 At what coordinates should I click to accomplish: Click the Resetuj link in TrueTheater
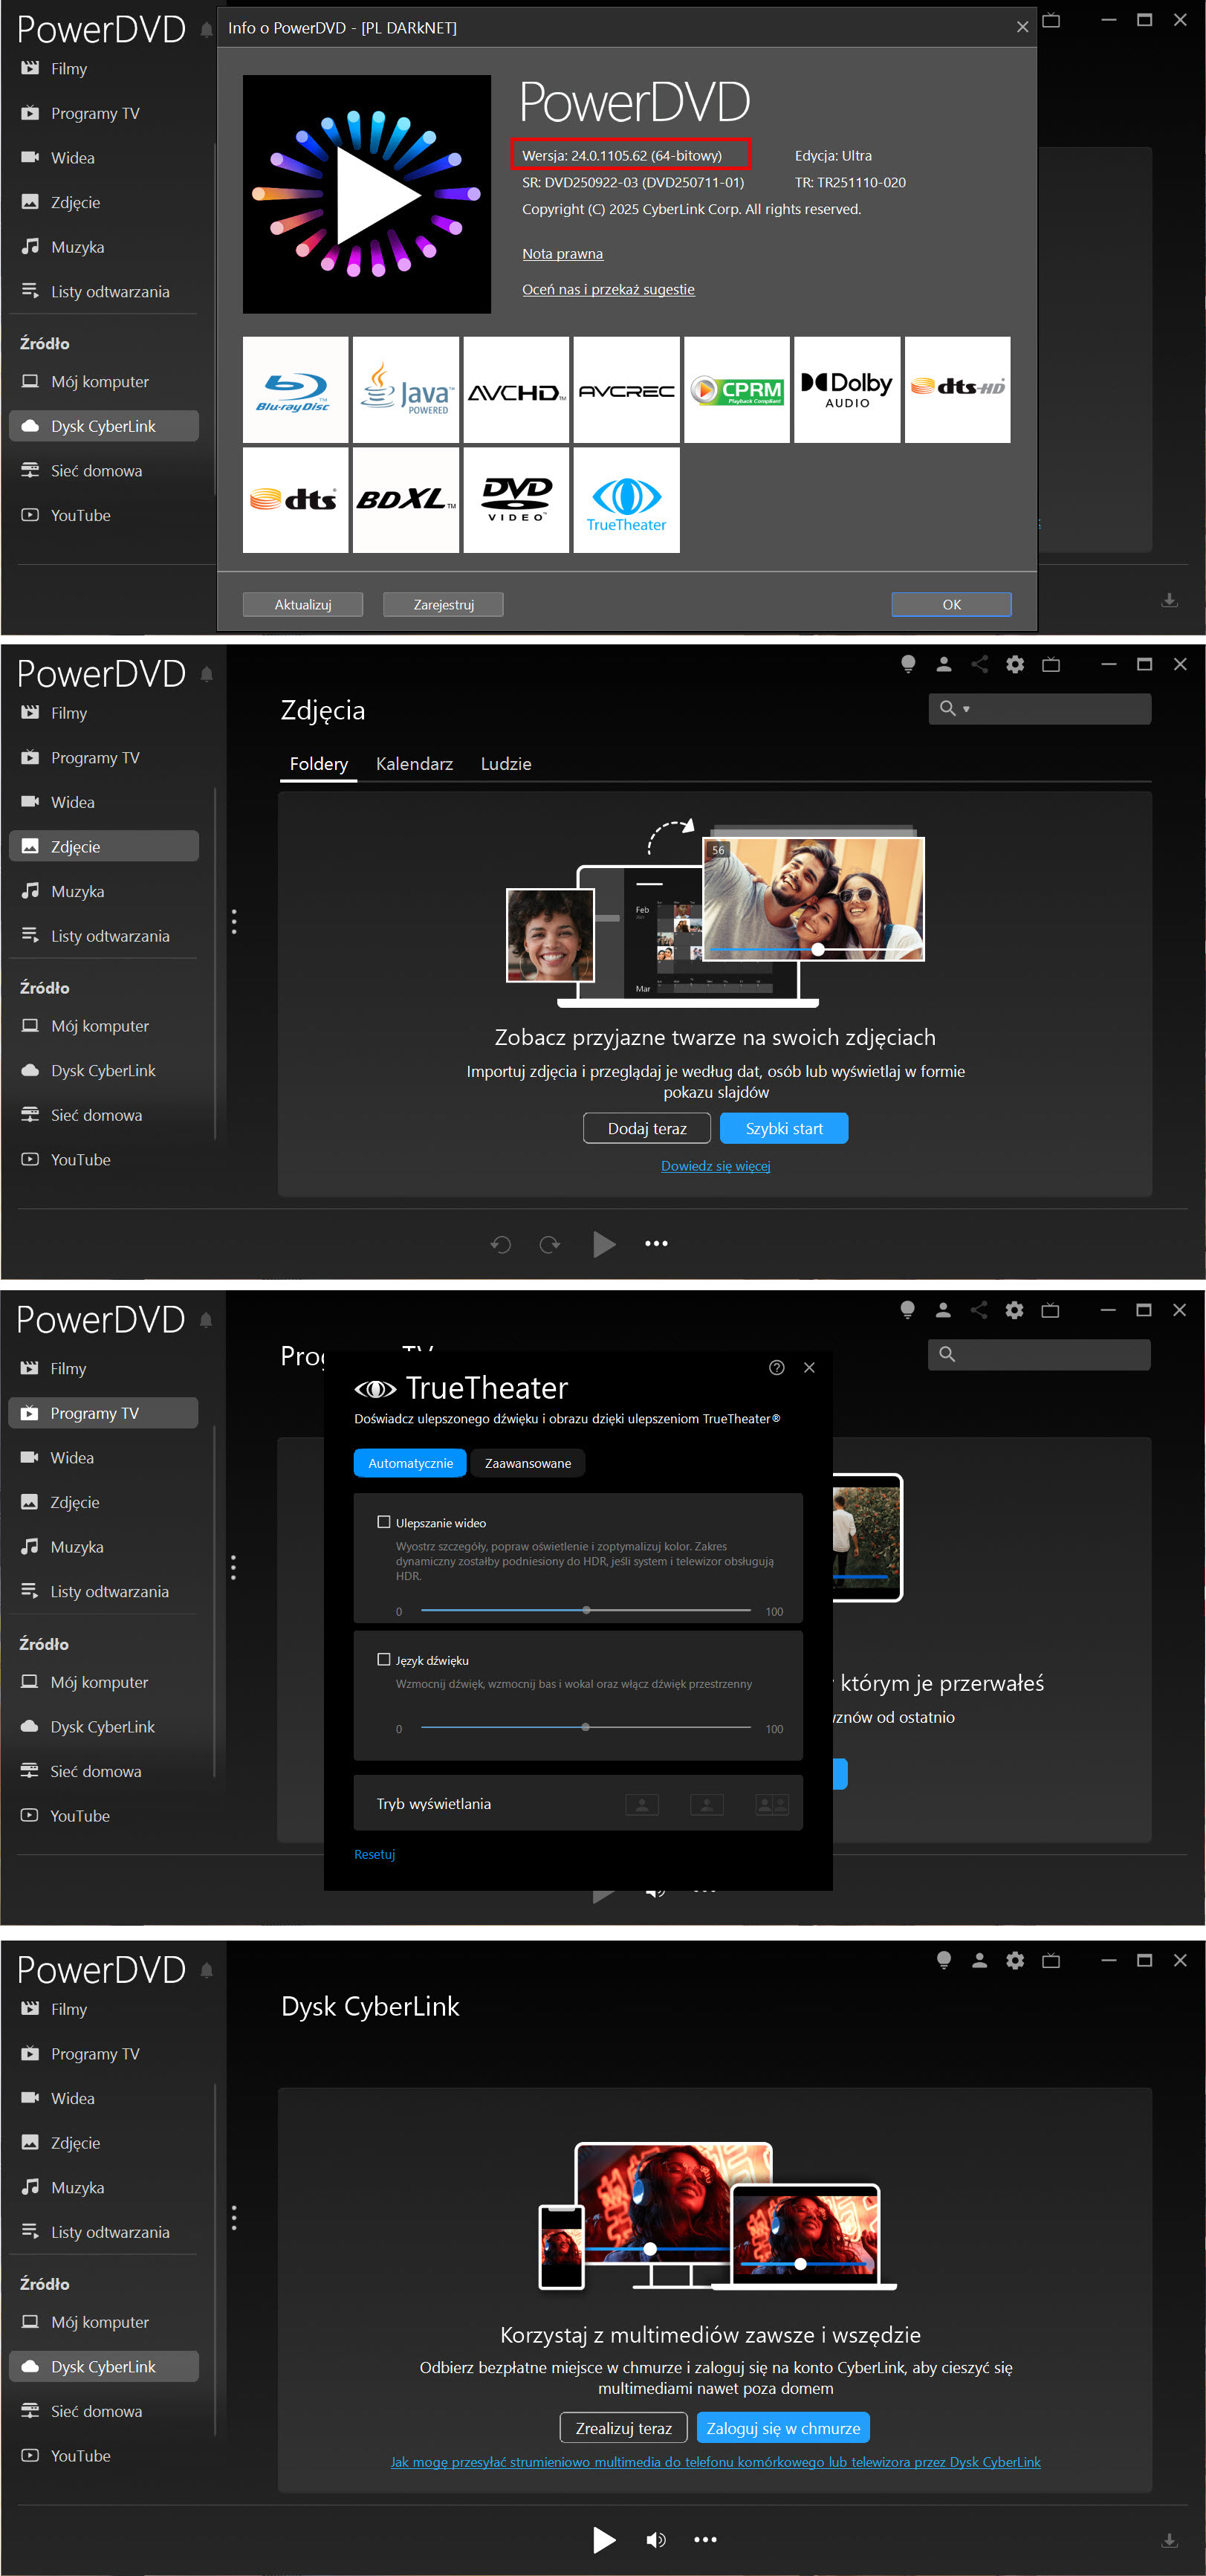coord(375,1854)
